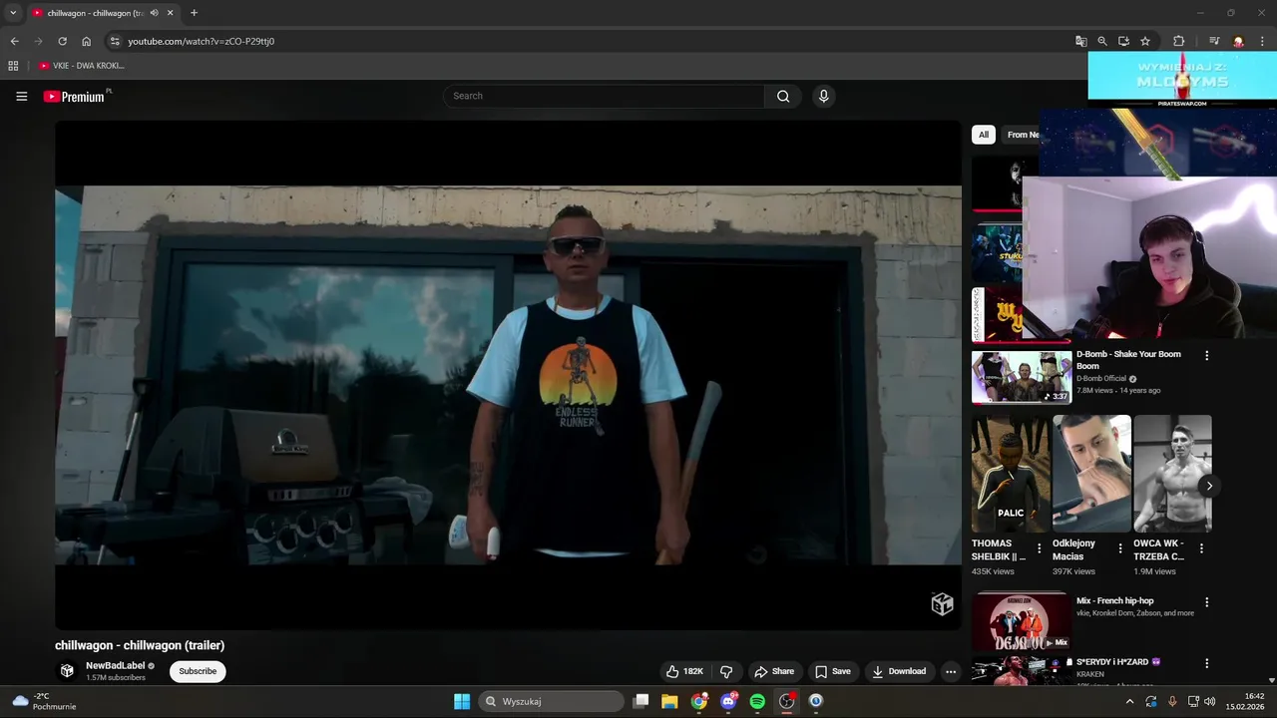1277x718 pixels.
Task: Open the THOMAS SHELBIK short thumbnail
Action: 1011,474
